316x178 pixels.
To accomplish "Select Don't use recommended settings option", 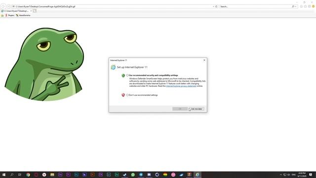I will click(127, 95).
